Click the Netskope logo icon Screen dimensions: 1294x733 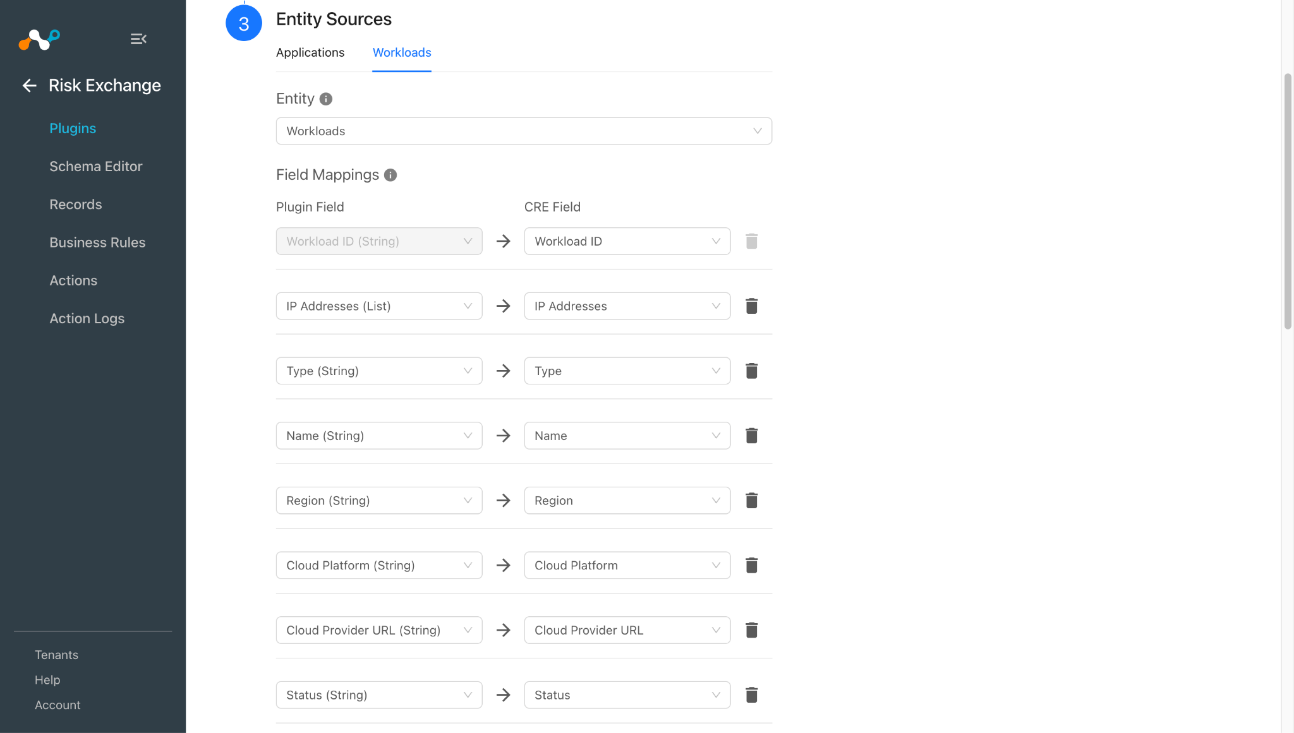(x=39, y=39)
